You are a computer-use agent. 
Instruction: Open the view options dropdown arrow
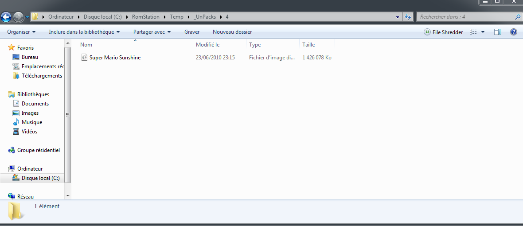tap(483, 32)
